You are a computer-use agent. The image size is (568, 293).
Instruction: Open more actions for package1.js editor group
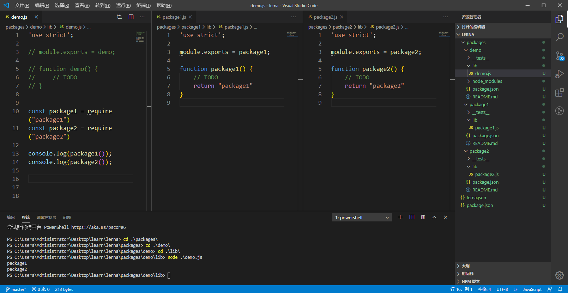click(294, 17)
